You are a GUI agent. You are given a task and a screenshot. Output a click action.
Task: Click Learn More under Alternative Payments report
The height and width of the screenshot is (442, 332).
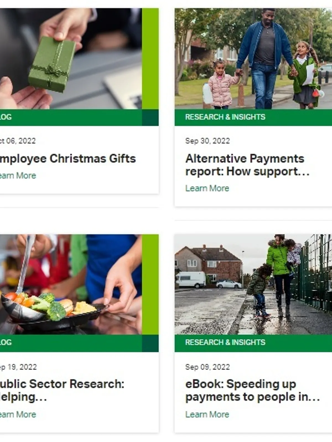coord(207,188)
